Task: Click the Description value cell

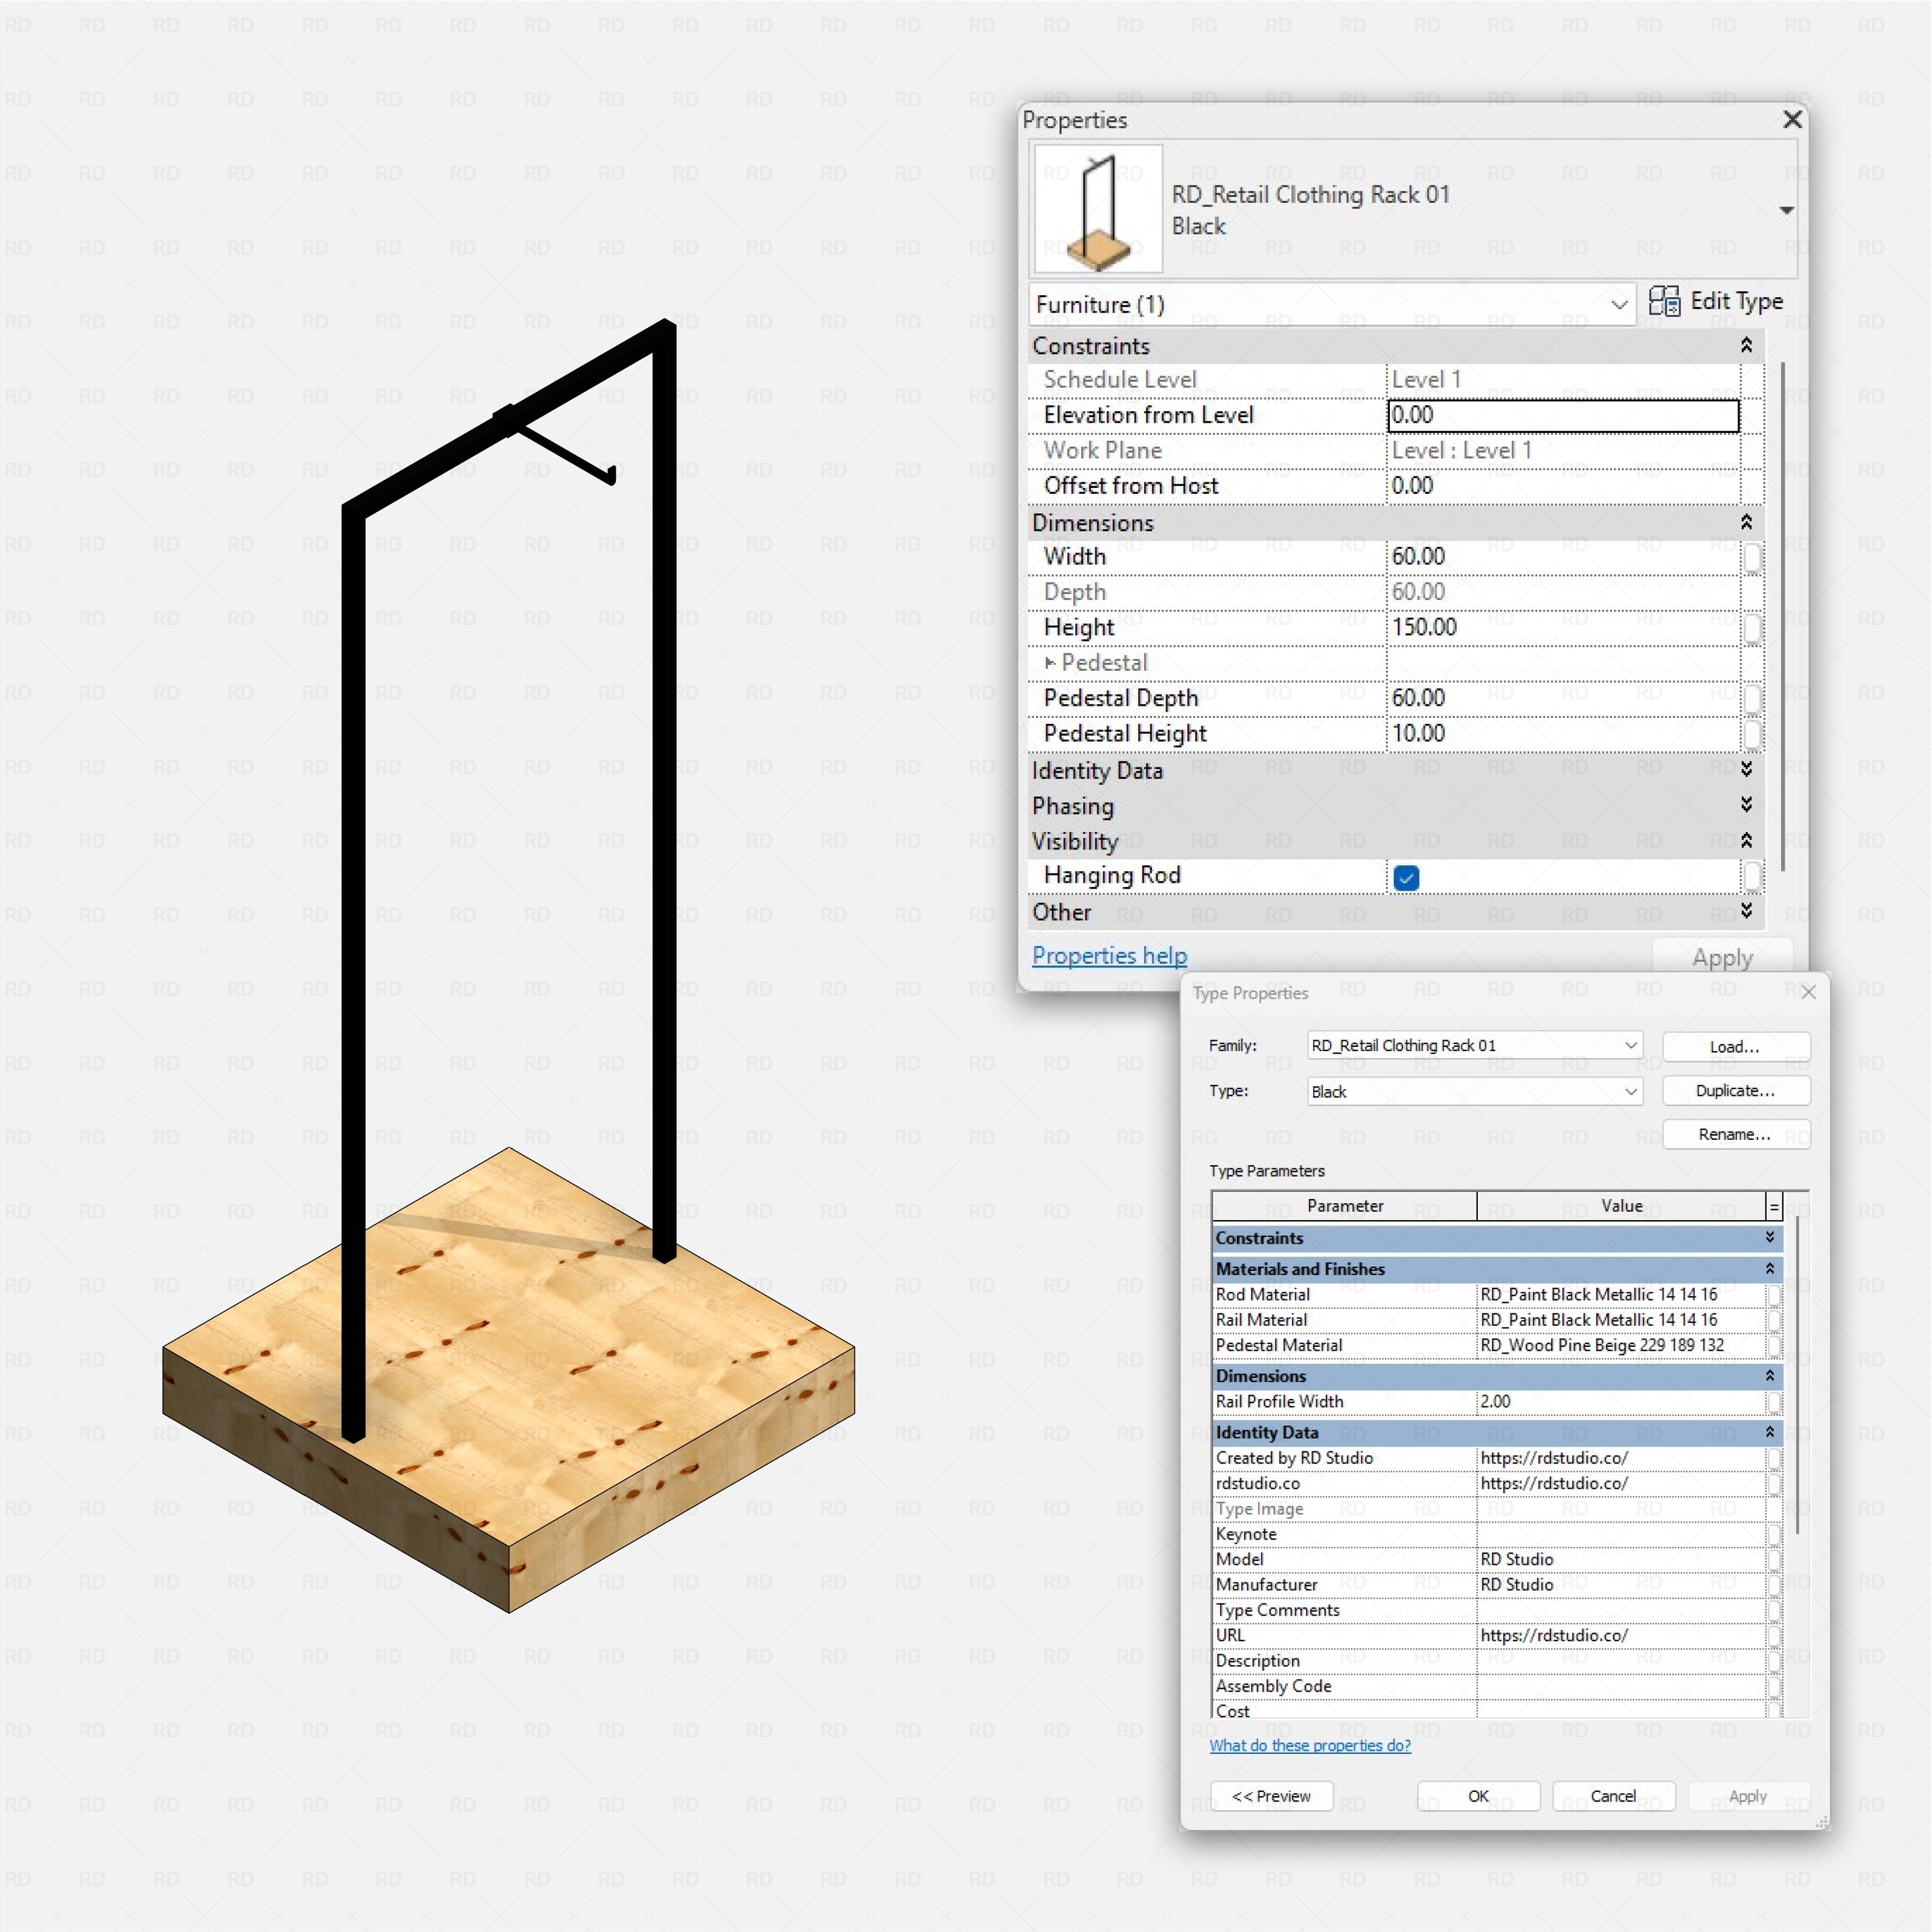Action: pos(1621,1661)
